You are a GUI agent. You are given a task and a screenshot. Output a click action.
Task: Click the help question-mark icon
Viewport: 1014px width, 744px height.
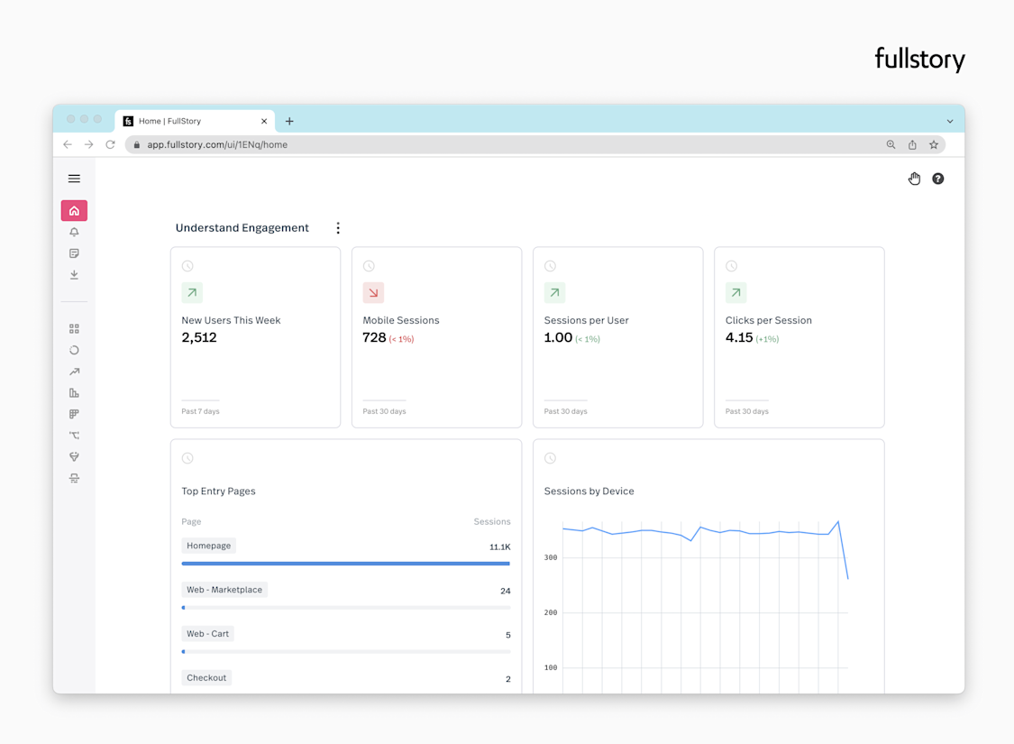coord(937,179)
